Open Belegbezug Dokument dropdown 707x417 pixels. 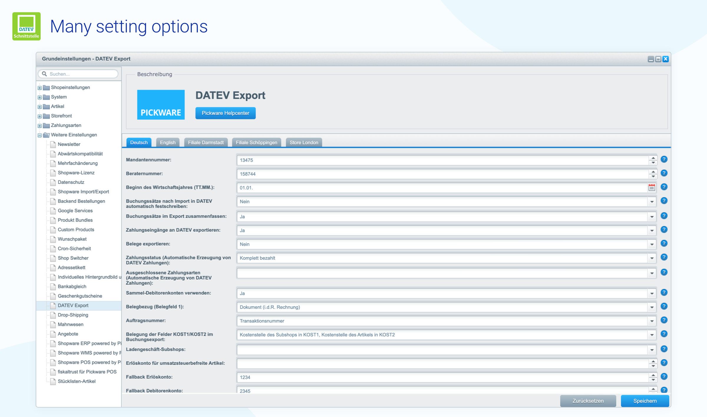click(x=652, y=307)
